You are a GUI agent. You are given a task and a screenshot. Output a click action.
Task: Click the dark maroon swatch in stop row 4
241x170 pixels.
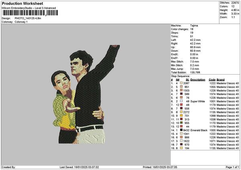click(x=182, y=94)
